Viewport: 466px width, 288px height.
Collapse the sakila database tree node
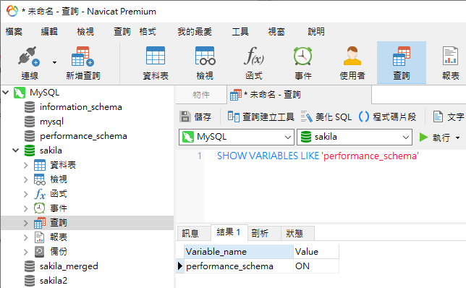tap(15, 151)
